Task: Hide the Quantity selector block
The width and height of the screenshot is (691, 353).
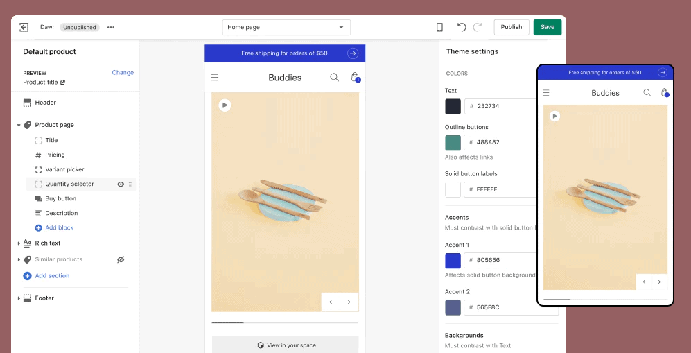Action: tap(121, 184)
